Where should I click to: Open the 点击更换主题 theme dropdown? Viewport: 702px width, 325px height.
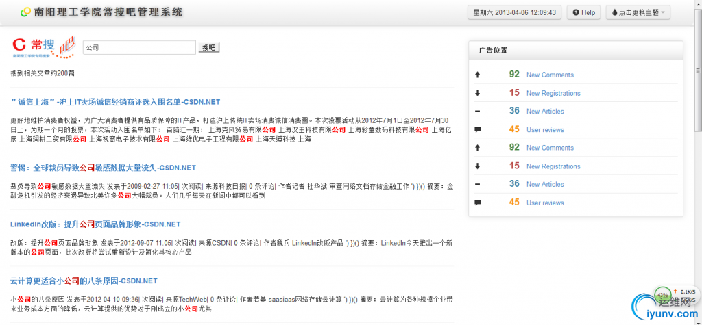pyautogui.click(x=638, y=12)
